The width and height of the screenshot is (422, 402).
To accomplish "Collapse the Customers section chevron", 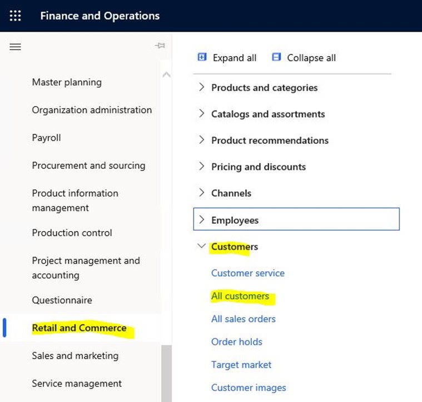I will coord(202,246).
